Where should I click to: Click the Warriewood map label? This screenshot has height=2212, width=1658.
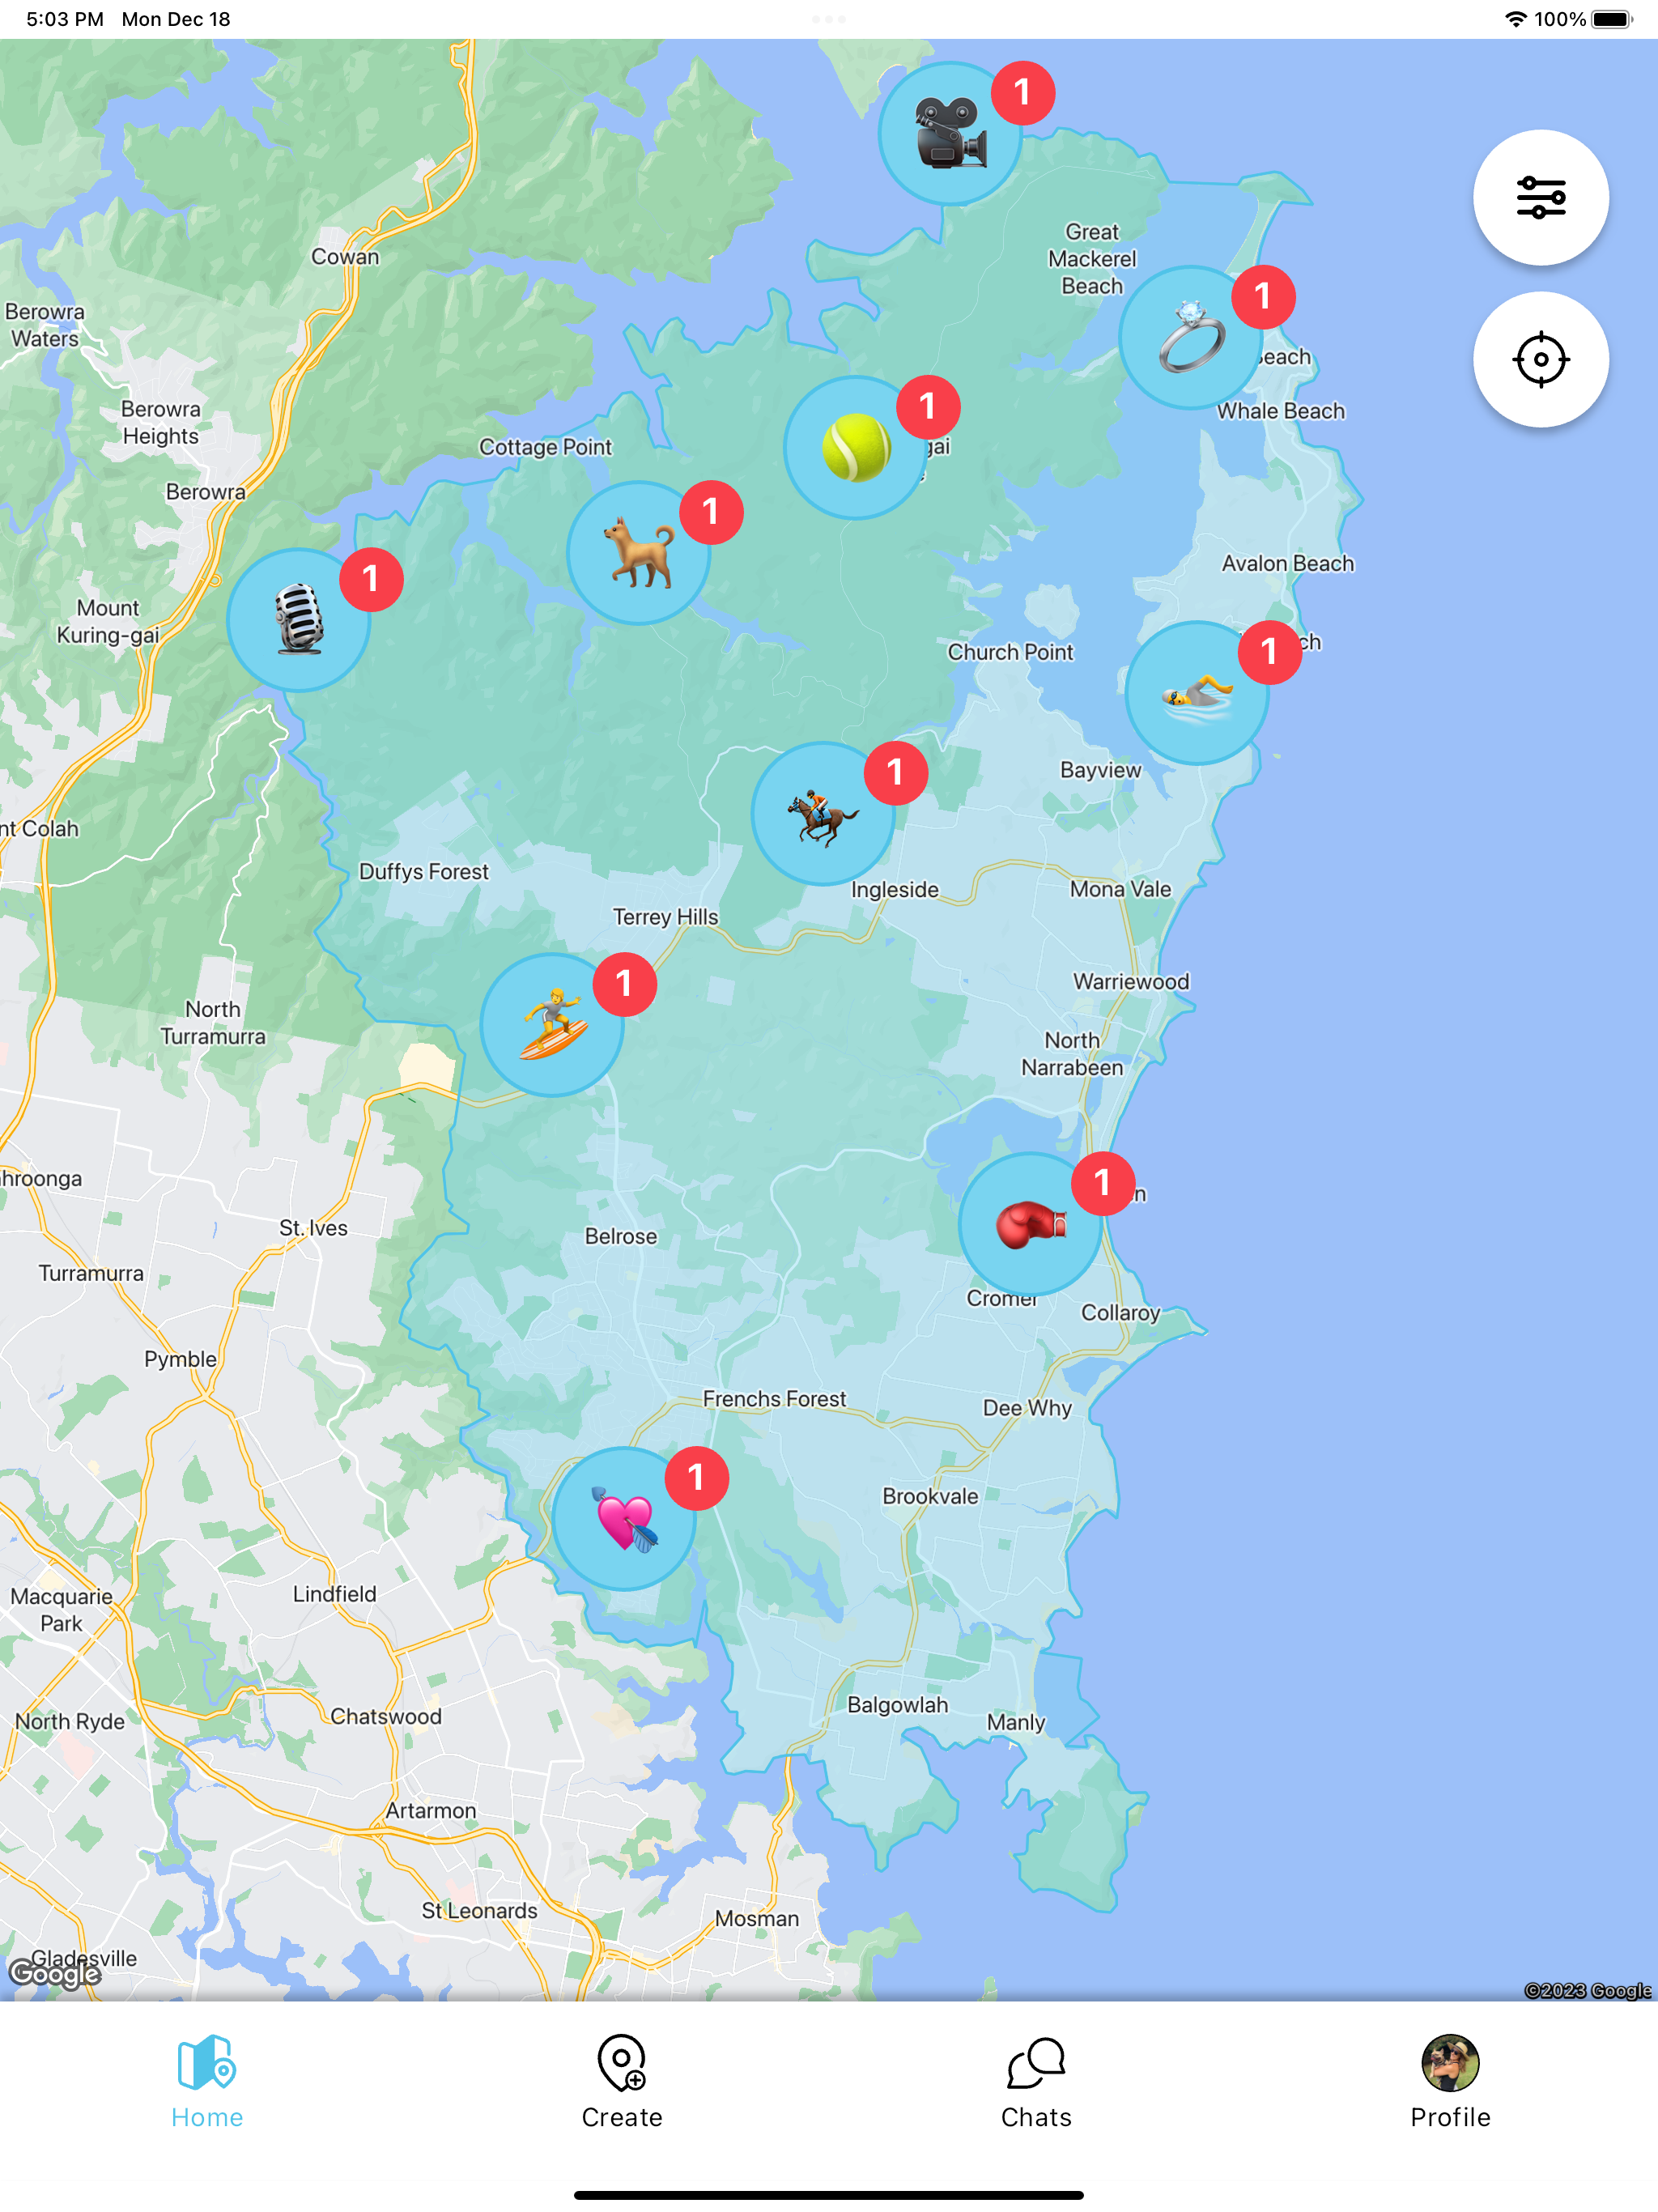[1131, 982]
